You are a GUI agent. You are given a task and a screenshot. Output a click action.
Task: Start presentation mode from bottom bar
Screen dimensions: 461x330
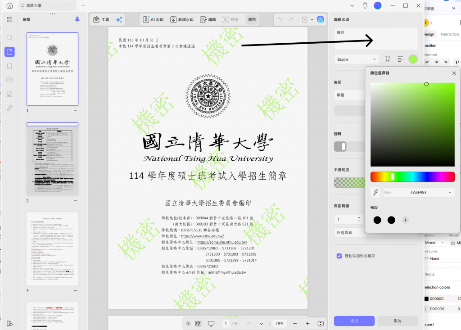pos(211,324)
